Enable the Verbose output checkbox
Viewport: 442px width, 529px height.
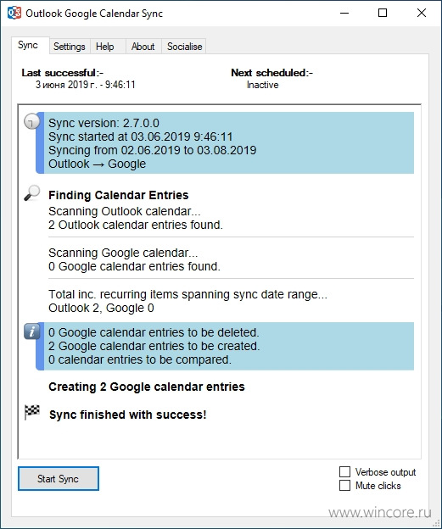pos(344,471)
